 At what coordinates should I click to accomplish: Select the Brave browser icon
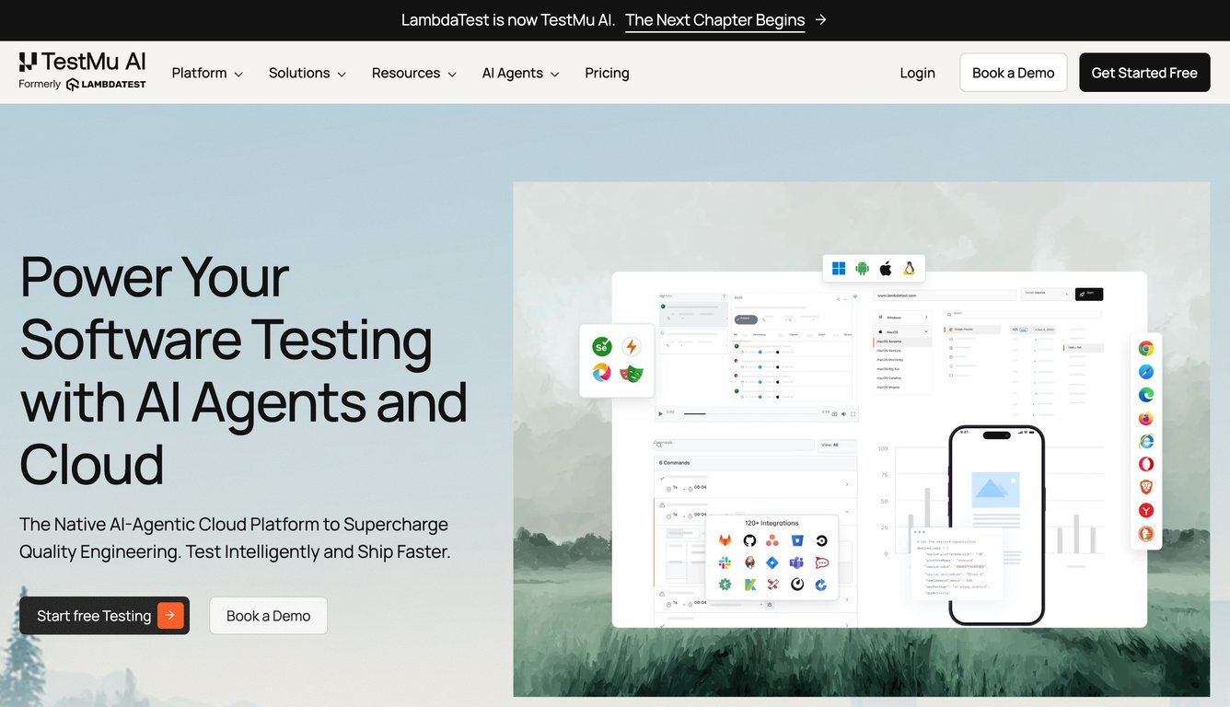(x=1145, y=487)
